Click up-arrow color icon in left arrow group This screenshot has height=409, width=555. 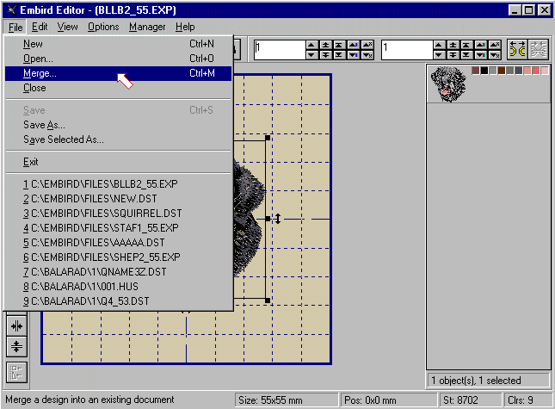[354, 45]
